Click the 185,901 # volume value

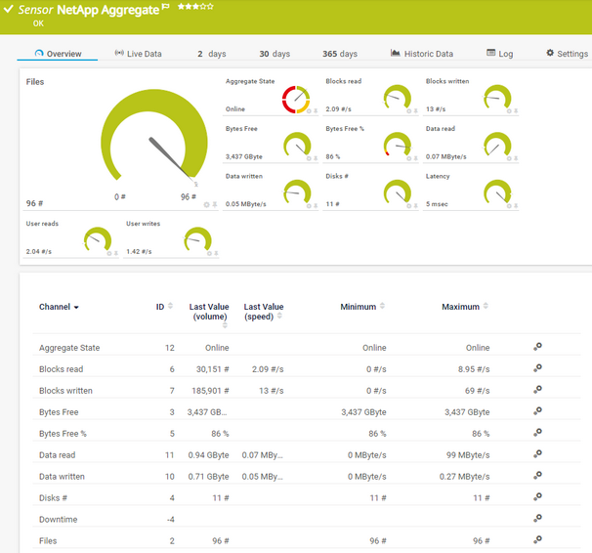(x=210, y=391)
